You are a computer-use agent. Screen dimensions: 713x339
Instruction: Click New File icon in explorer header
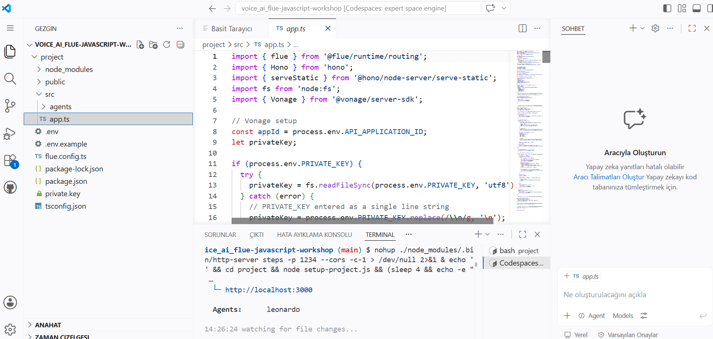tap(140, 45)
